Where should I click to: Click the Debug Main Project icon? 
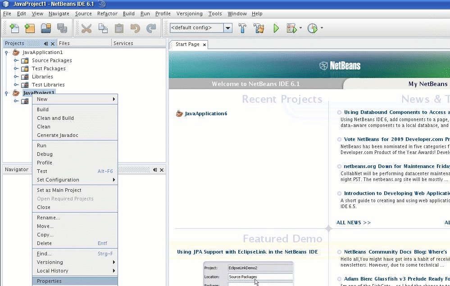click(x=291, y=28)
